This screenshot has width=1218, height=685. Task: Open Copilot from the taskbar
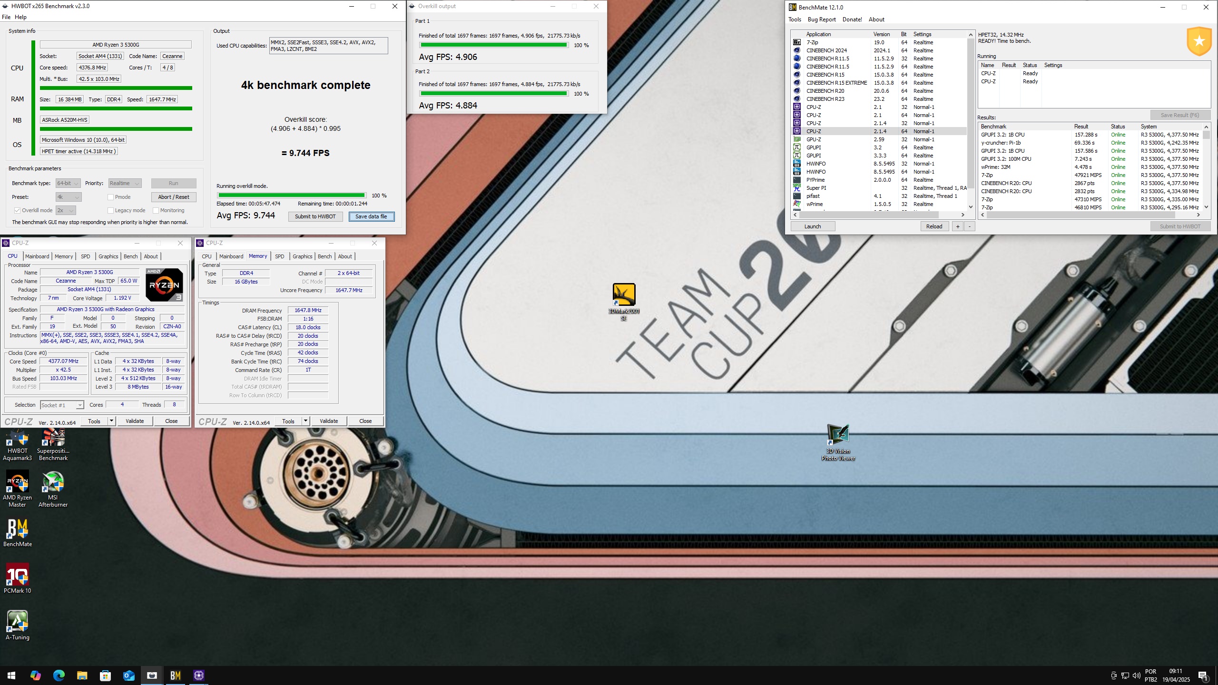coord(35,675)
